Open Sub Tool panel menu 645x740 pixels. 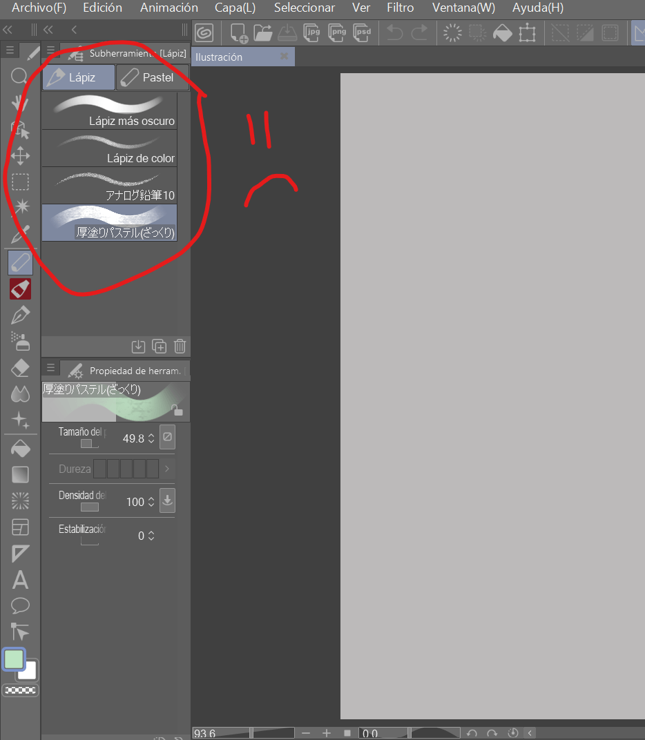point(50,49)
